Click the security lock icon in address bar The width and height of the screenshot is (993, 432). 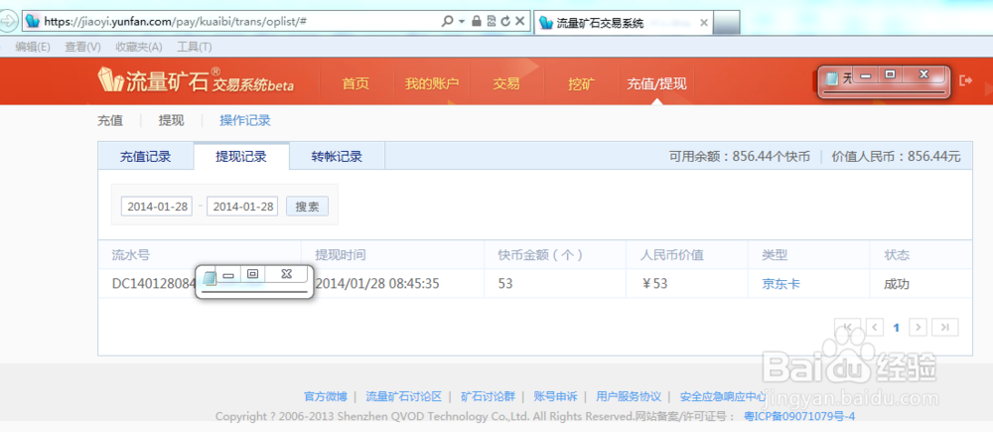point(477,21)
